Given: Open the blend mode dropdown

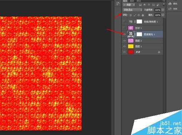Looking at the screenshot, I should click(x=132, y=10).
